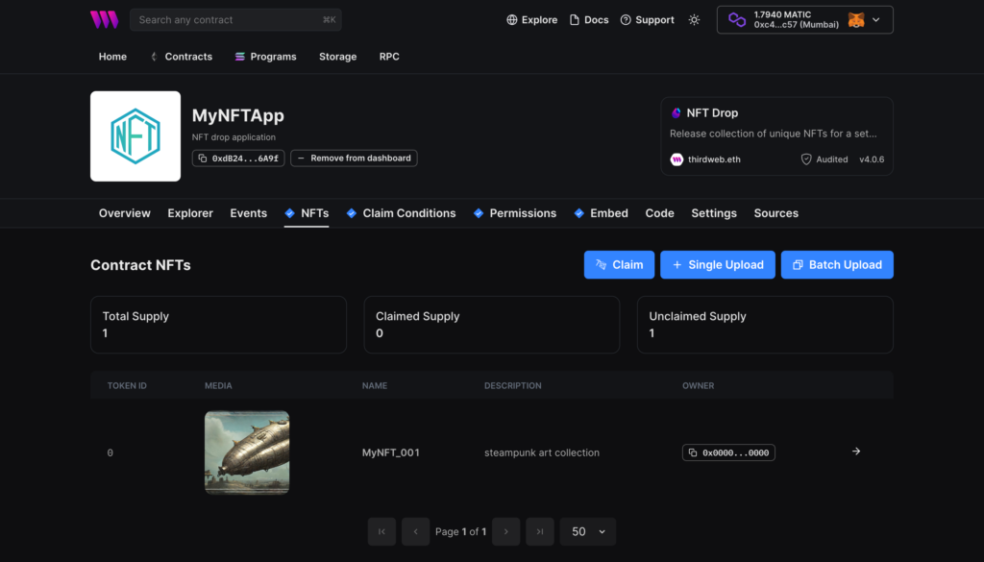This screenshot has width=984, height=562.
Task: Click the Claim button
Action: click(620, 265)
